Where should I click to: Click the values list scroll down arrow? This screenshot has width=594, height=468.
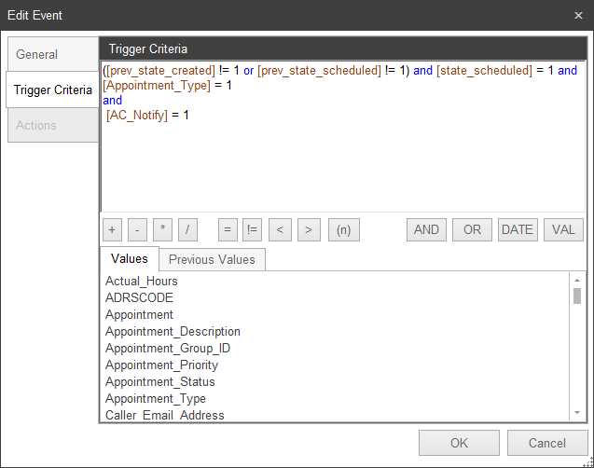click(x=577, y=412)
